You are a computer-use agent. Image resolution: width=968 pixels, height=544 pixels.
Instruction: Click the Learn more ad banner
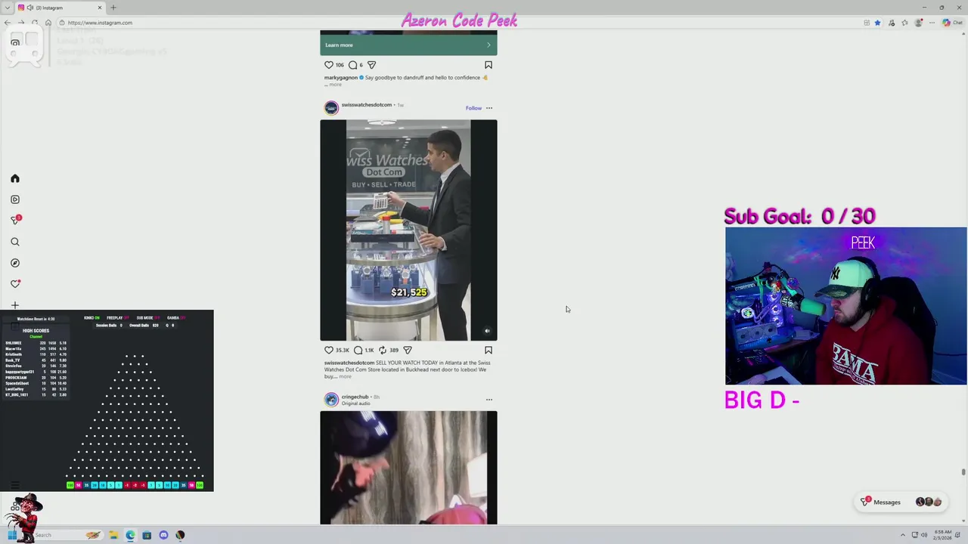pos(408,45)
